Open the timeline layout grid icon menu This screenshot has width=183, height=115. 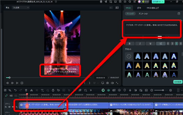point(5,90)
